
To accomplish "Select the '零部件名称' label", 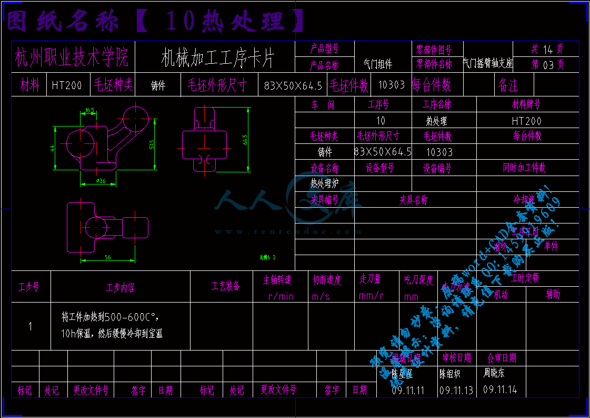I will click(434, 64).
